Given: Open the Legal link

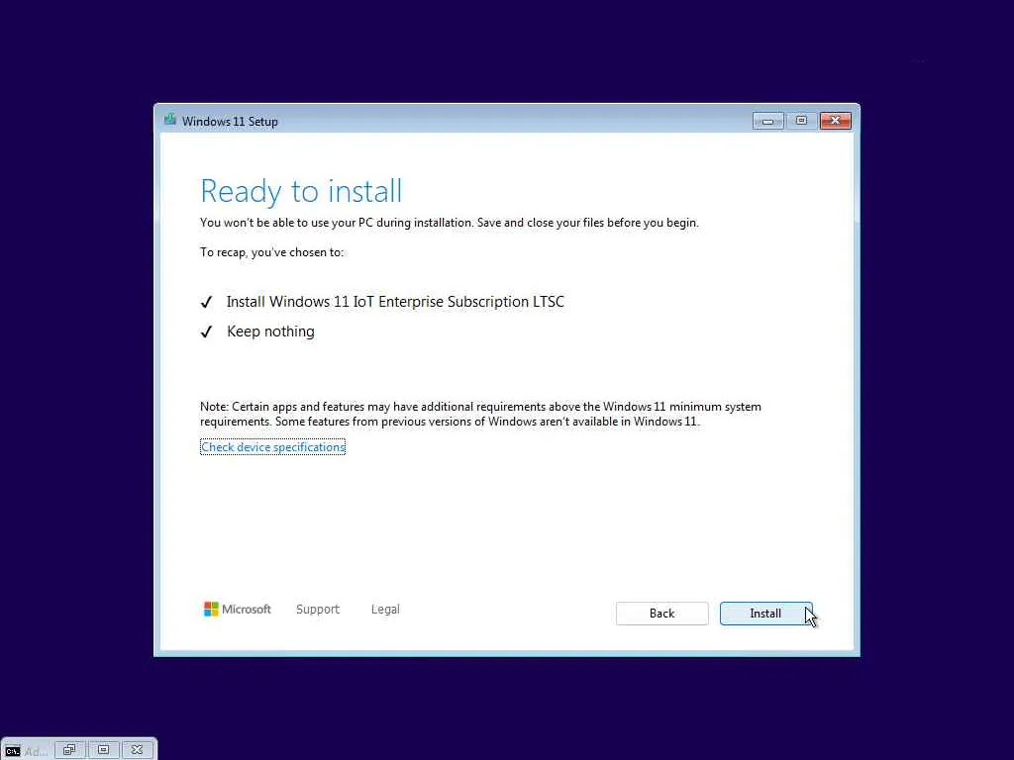Looking at the screenshot, I should click(x=385, y=610).
